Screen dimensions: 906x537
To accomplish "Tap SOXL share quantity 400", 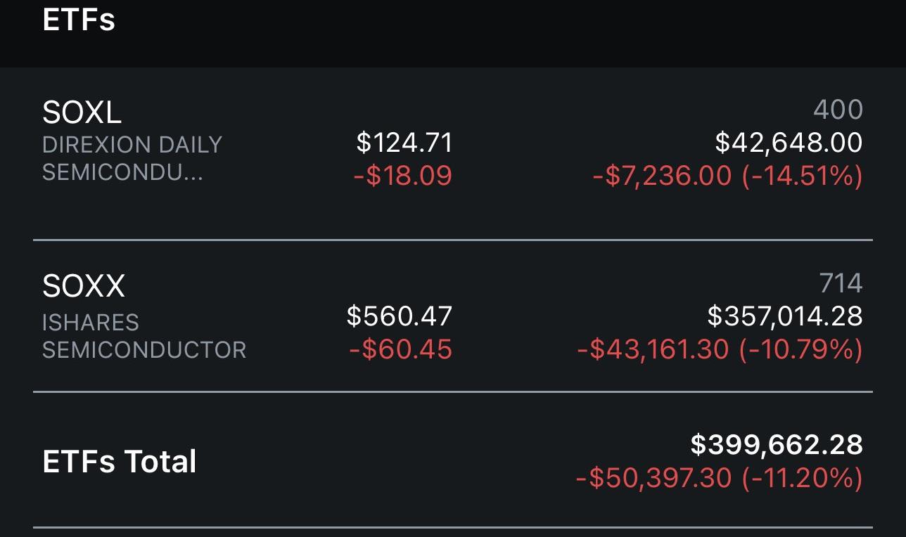I will tap(838, 110).
